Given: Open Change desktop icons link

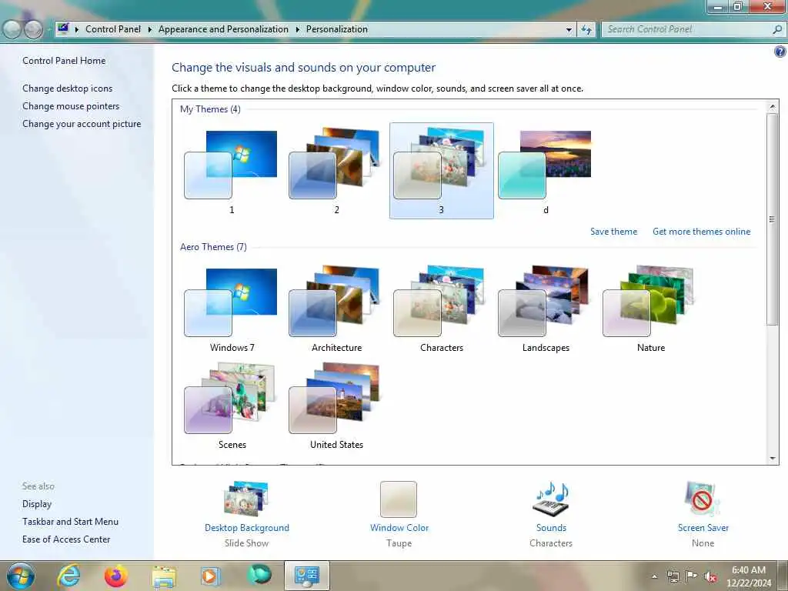Looking at the screenshot, I should tap(68, 88).
